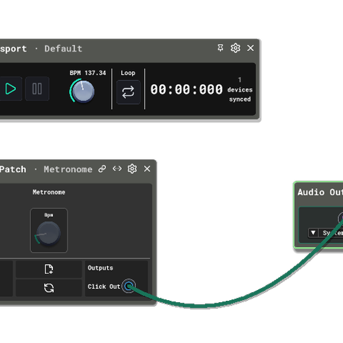Toggle the Loop button in Transport
Viewport: 343px width, 343px height.
129,92
